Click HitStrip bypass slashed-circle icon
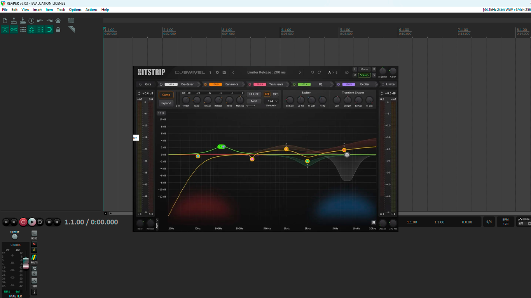This screenshot has height=298, width=531. click(x=347, y=73)
